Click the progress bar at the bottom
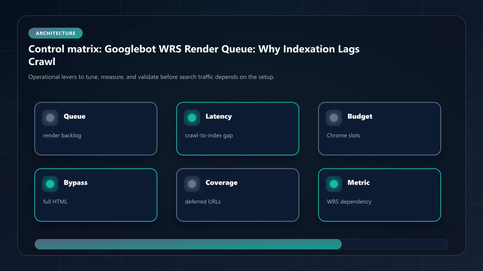The image size is (483, 271). pos(241,244)
